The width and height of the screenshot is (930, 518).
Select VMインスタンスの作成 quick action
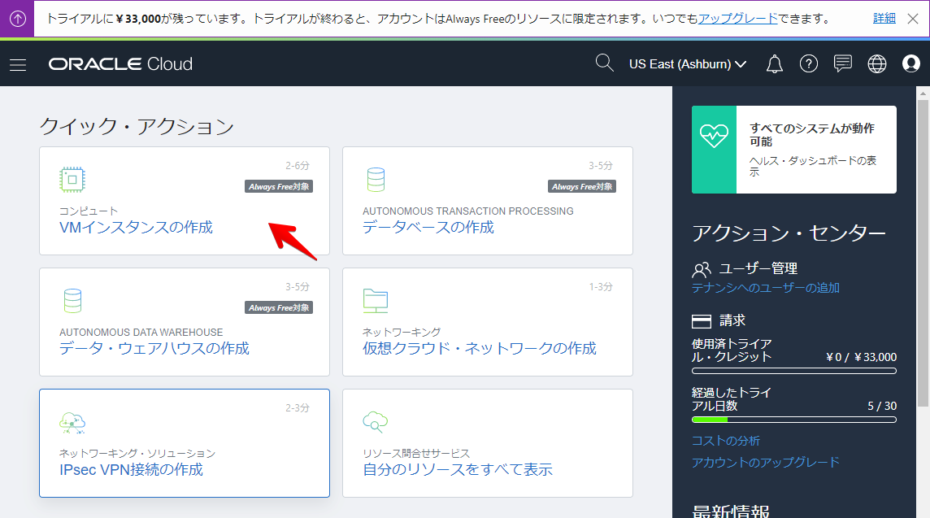click(x=136, y=228)
